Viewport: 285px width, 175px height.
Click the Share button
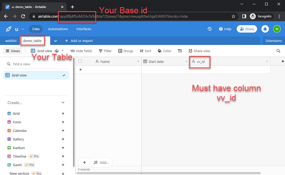coord(247,29)
